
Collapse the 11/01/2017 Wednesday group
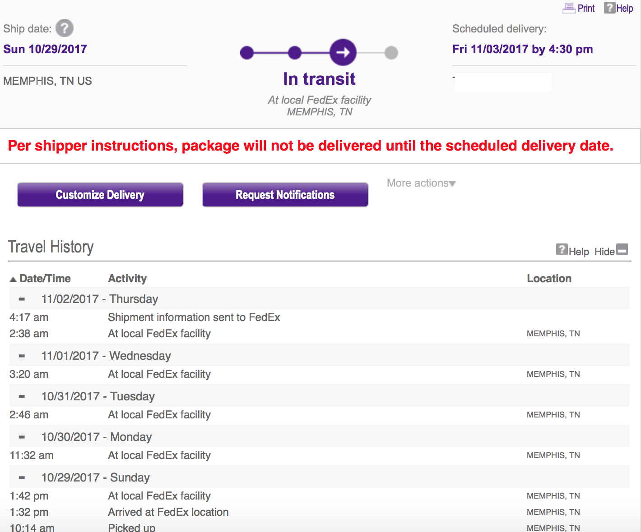(22, 356)
